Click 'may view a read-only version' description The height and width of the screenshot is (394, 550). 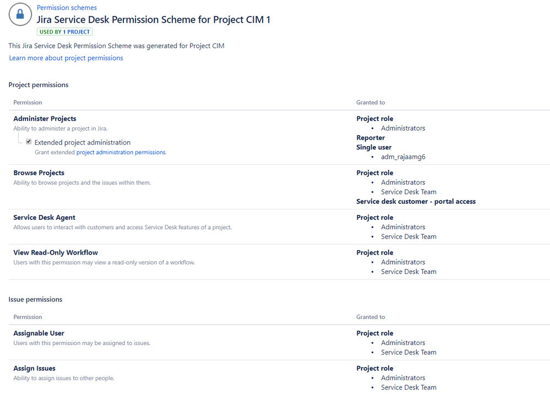(x=104, y=262)
